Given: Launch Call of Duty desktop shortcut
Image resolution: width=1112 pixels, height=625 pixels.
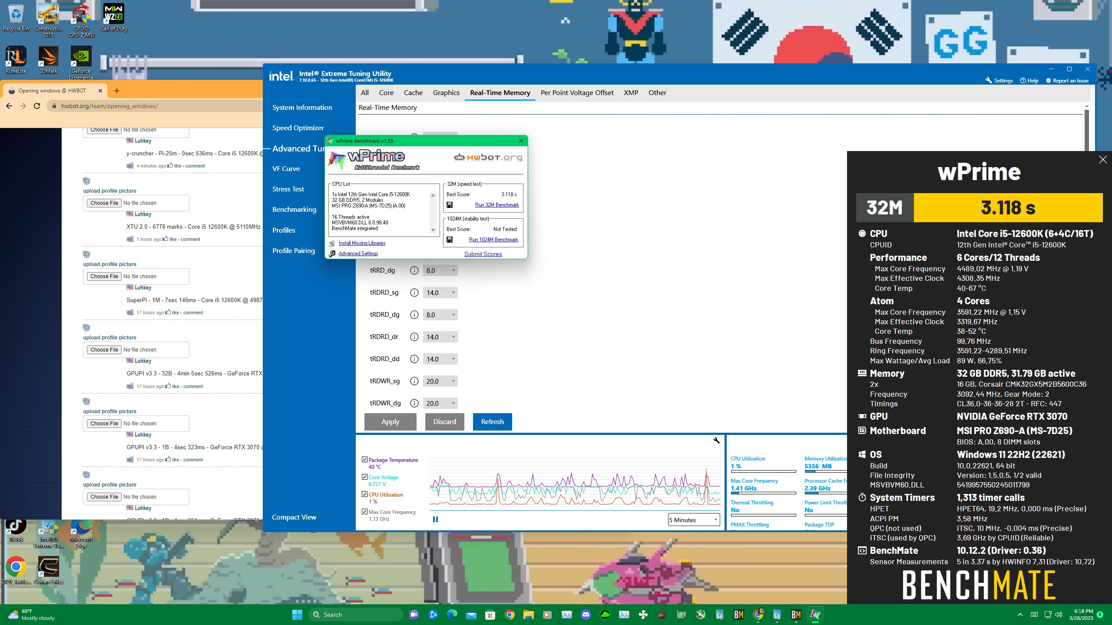Looking at the screenshot, I should (113, 17).
